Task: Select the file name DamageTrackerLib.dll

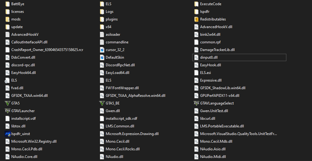Action: coord(218,50)
